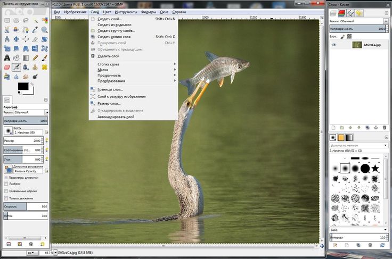This screenshot has width=392, height=259.
Task: Select the Fuzzy Select wand tool
Action: 35,20
